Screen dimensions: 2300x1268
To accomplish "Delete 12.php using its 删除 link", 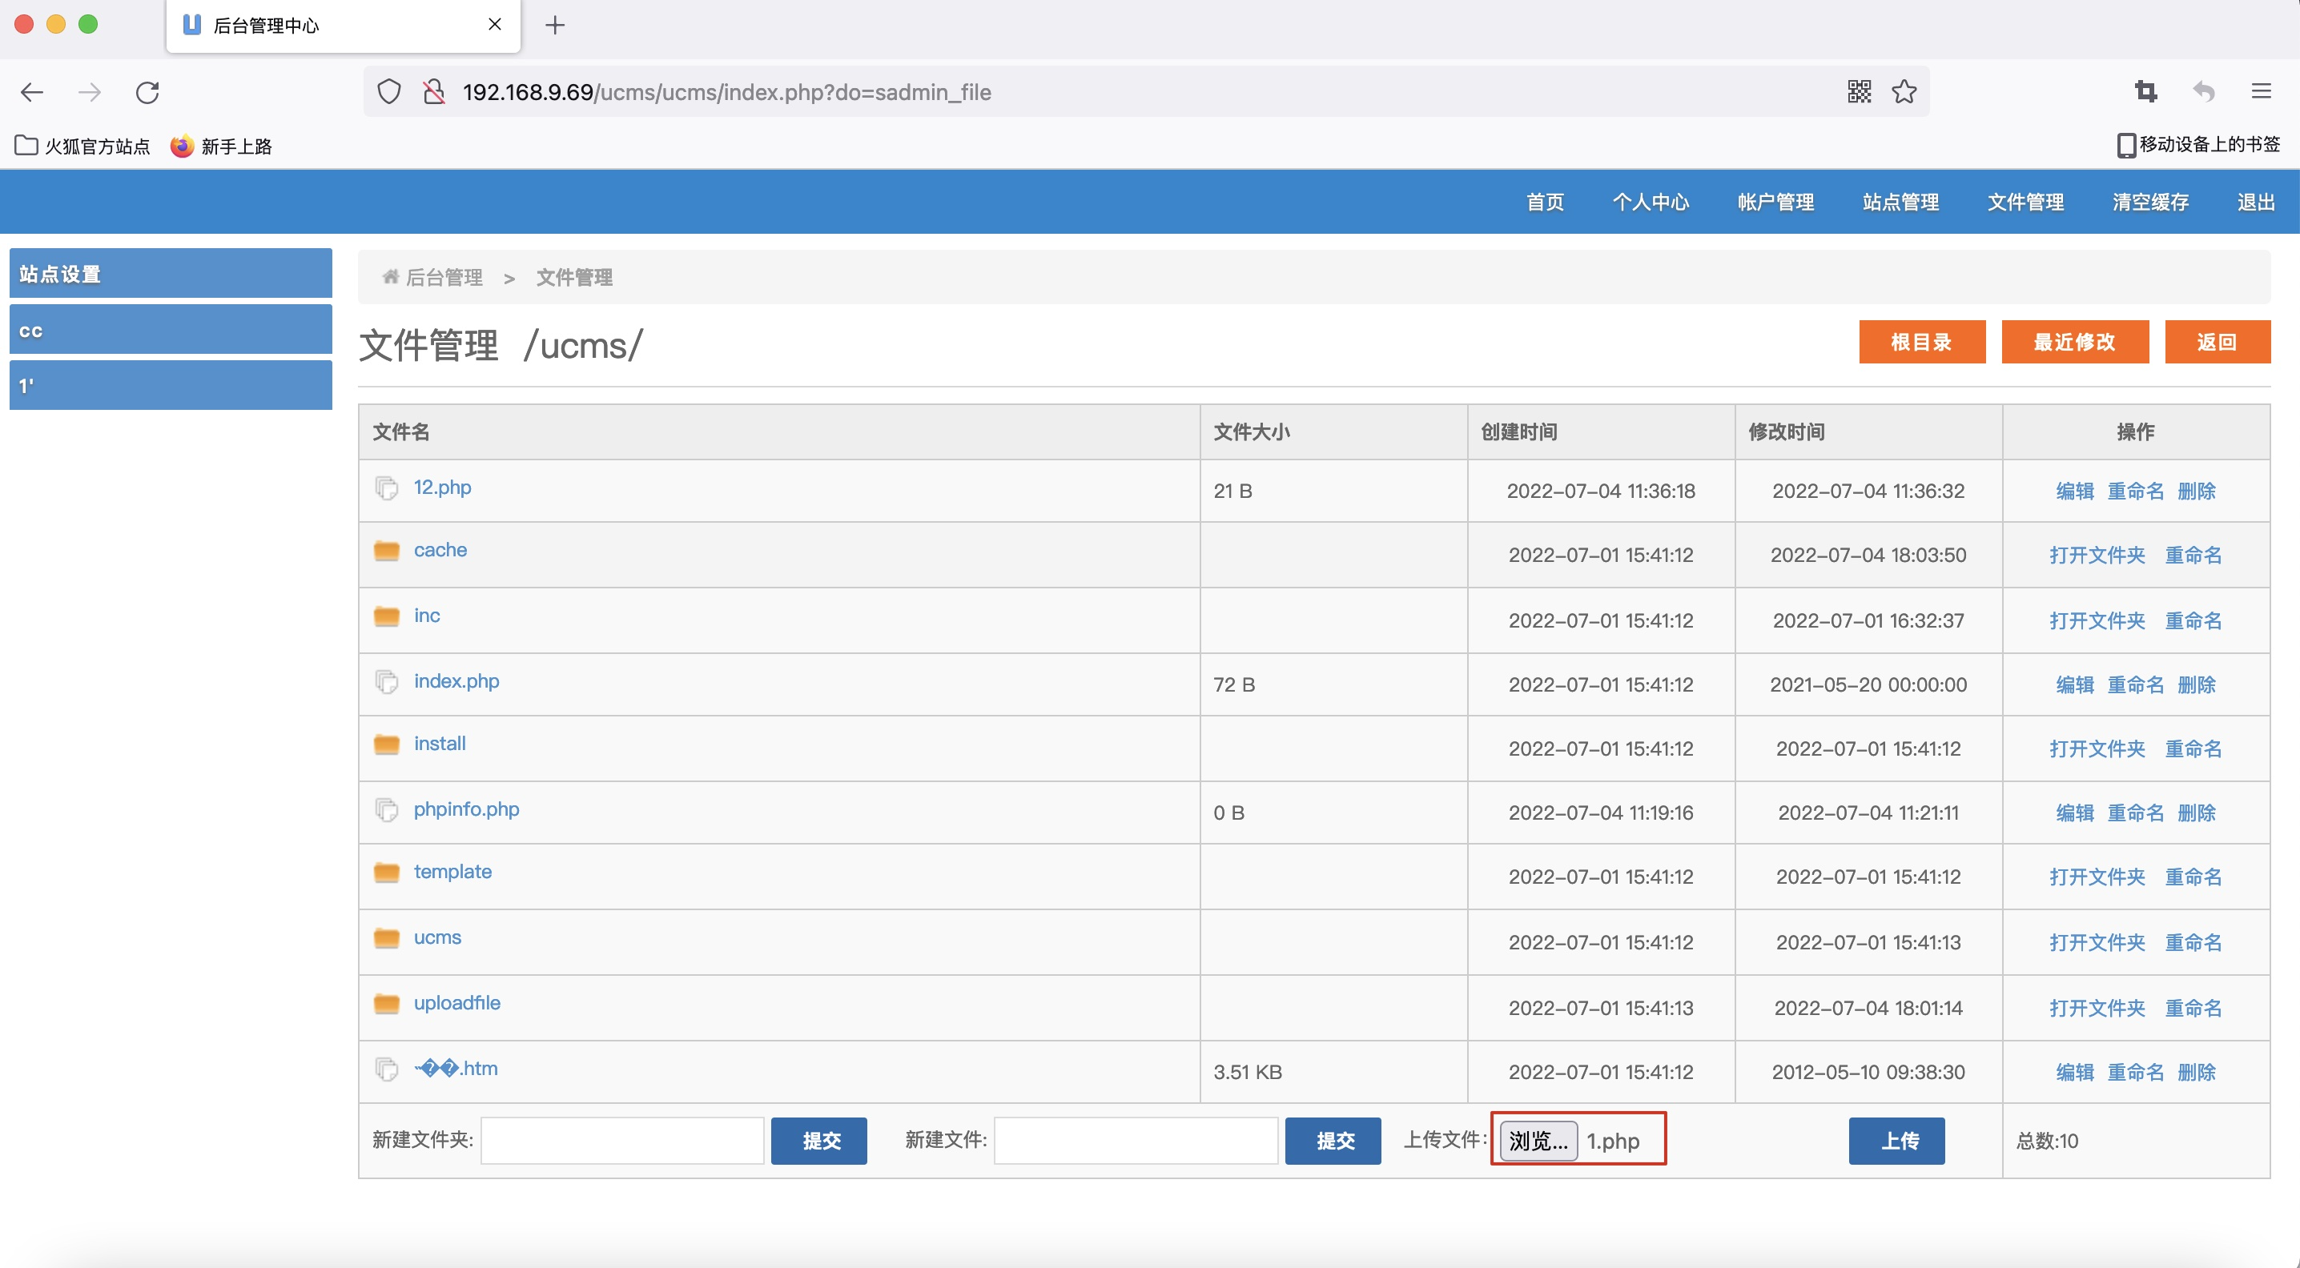I will (2197, 491).
